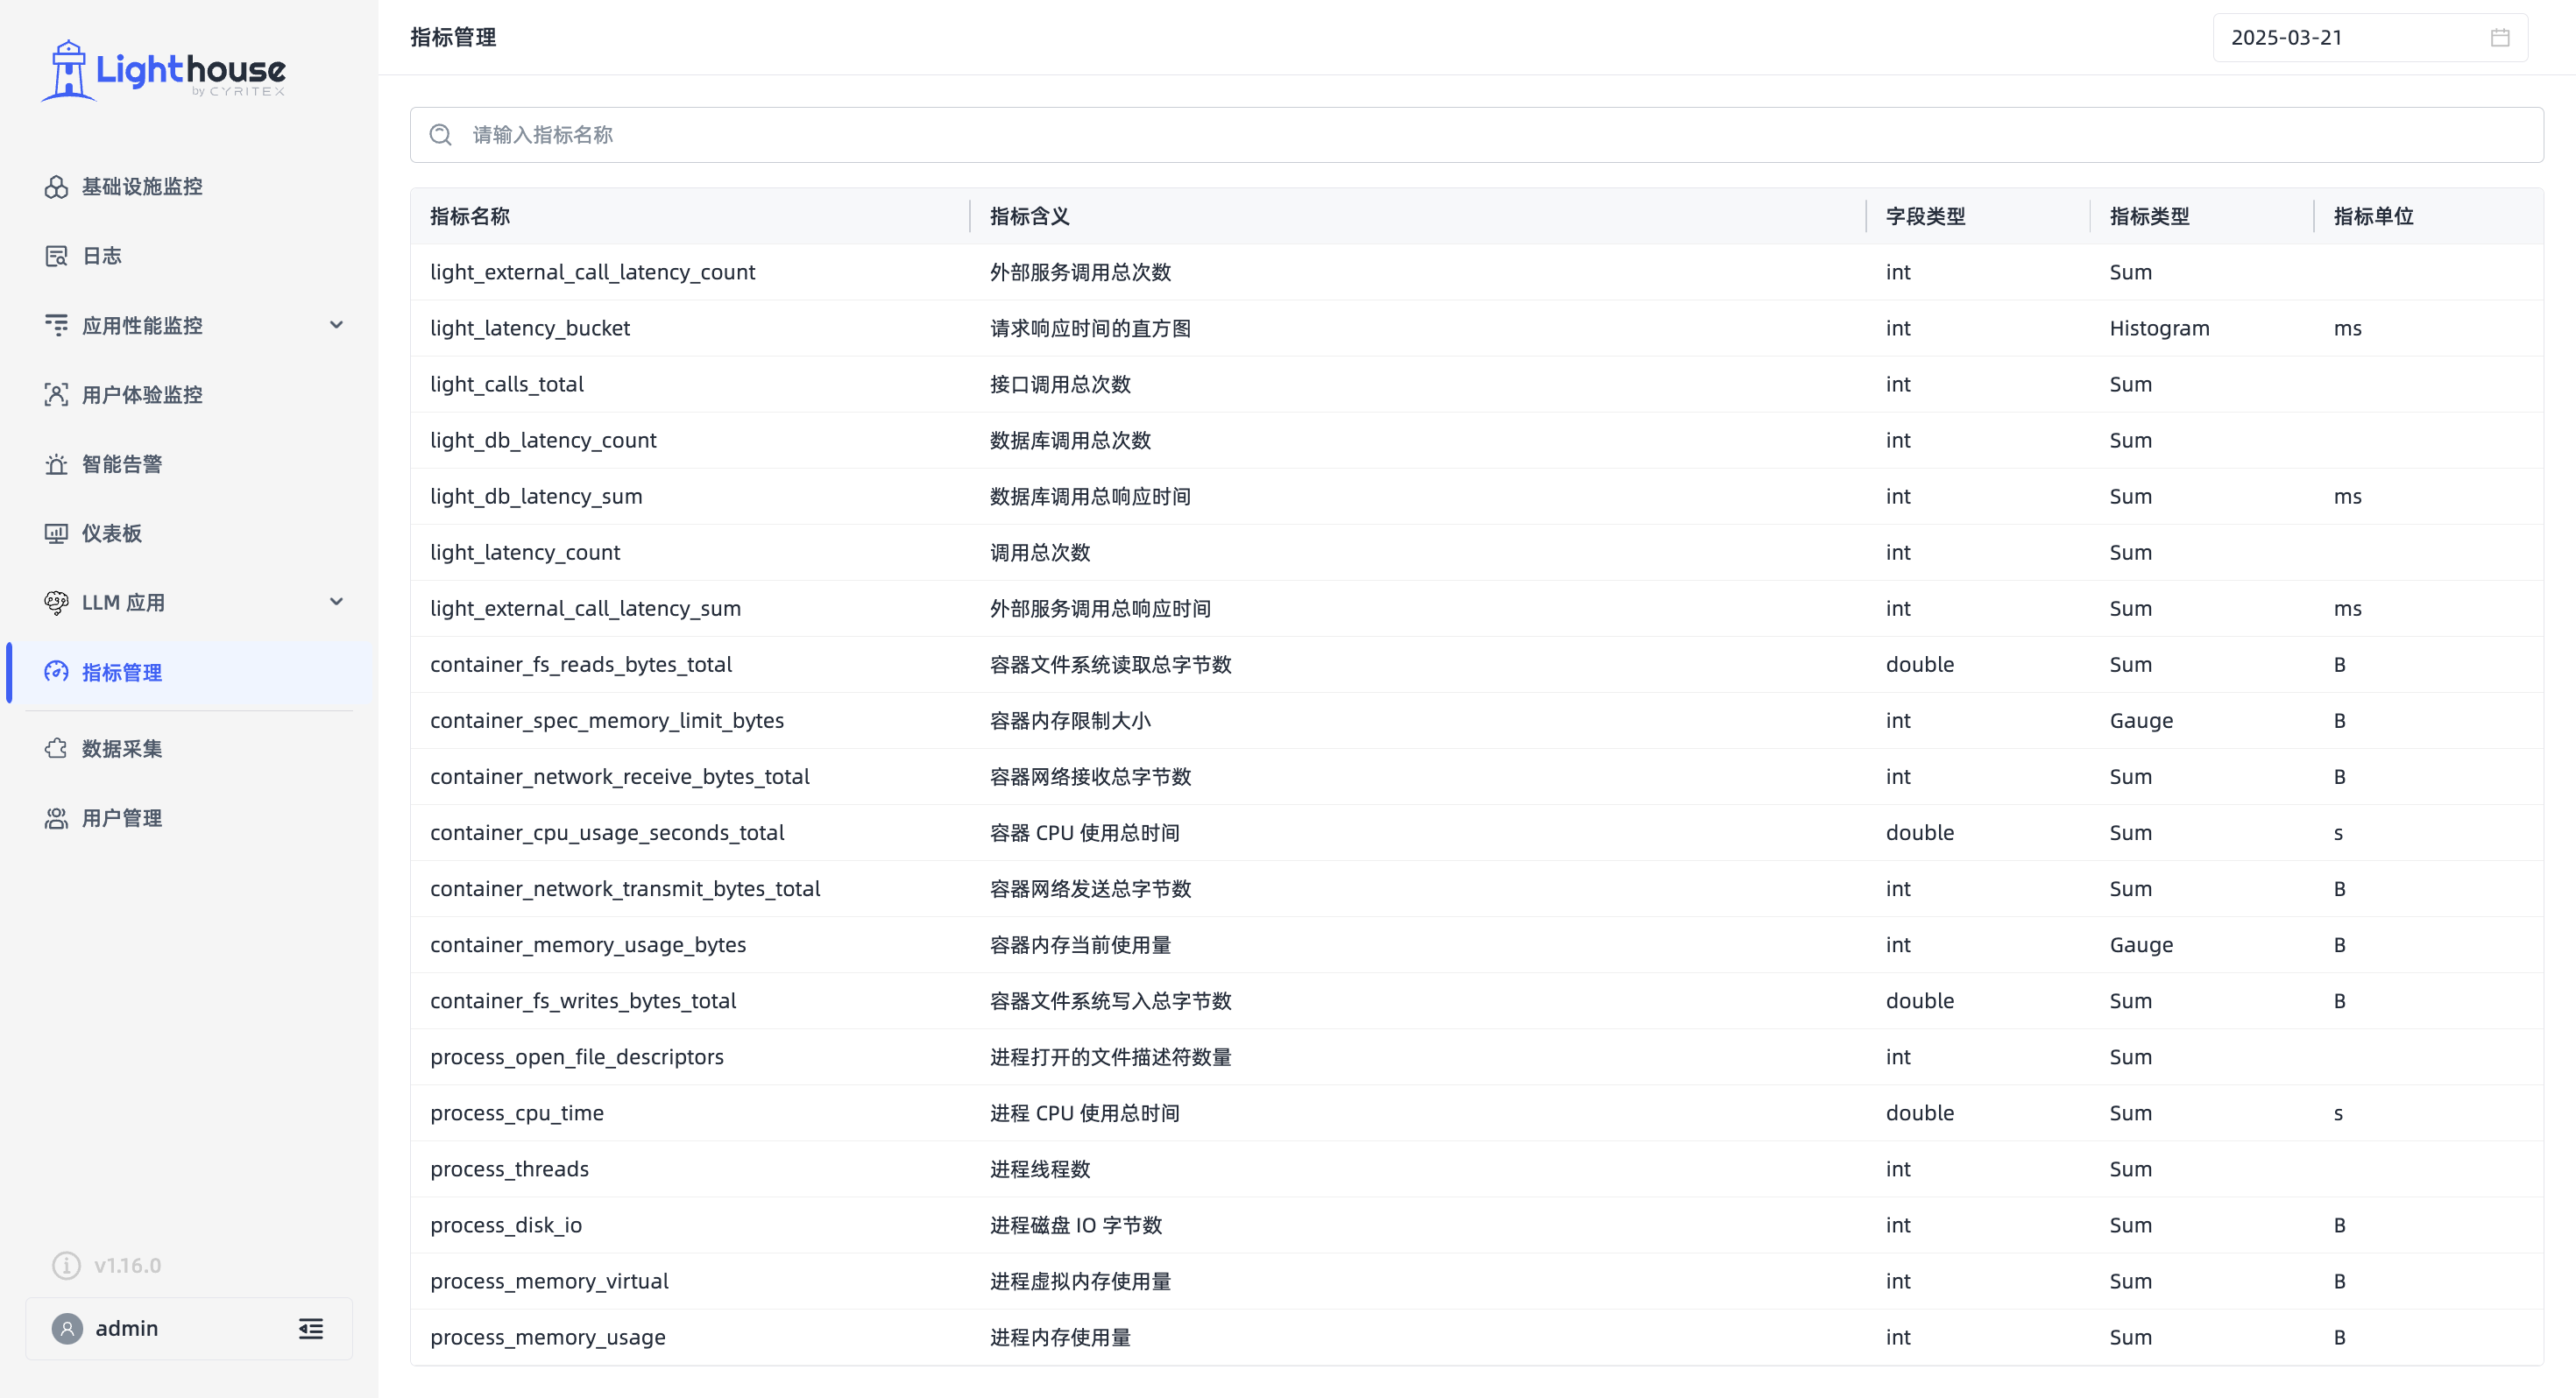The height and width of the screenshot is (1398, 2576).
Task: Click the 数据采集 puzzle icon
Action: point(56,748)
